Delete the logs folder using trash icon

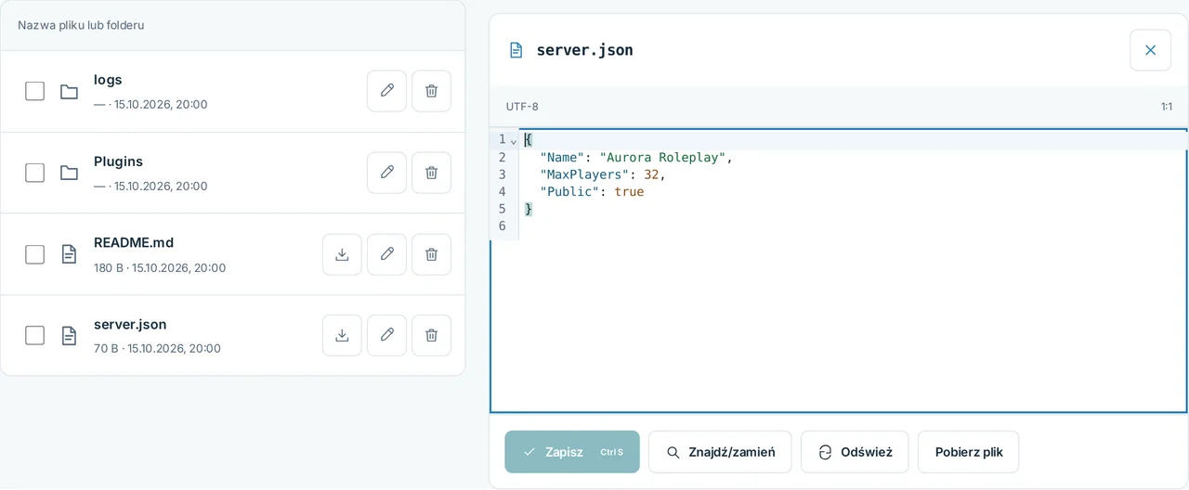[431, 91]
